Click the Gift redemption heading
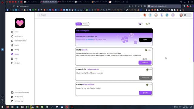The height and width of the screenshot is (109, 194). tap(83, 31)
